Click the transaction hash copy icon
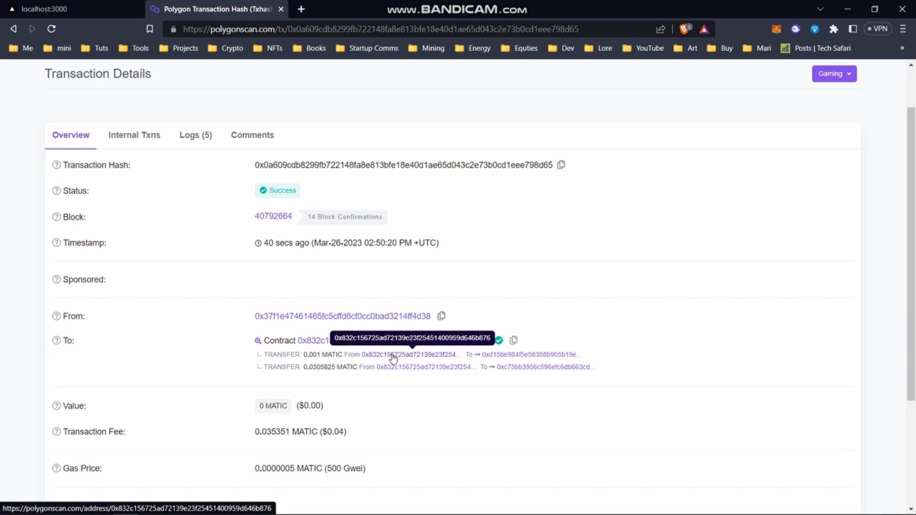The height and width of the screenshot is (515, 916). point(561,165)
